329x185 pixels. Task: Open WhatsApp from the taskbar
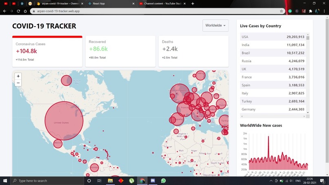pos(163,181)
